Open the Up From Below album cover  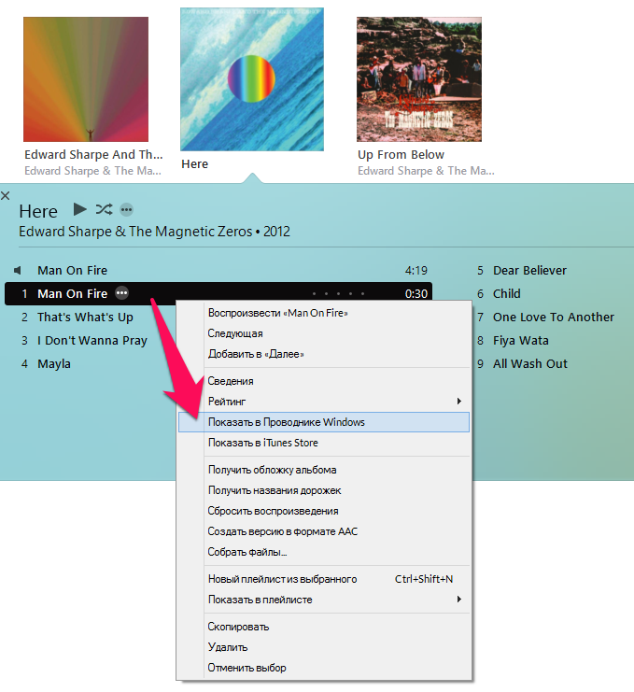(419, 79)
